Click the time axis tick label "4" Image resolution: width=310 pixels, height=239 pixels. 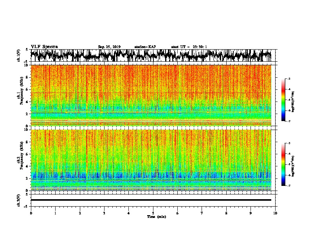click(x=129, y=213)
